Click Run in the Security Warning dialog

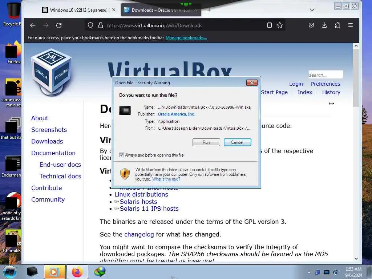206,142
